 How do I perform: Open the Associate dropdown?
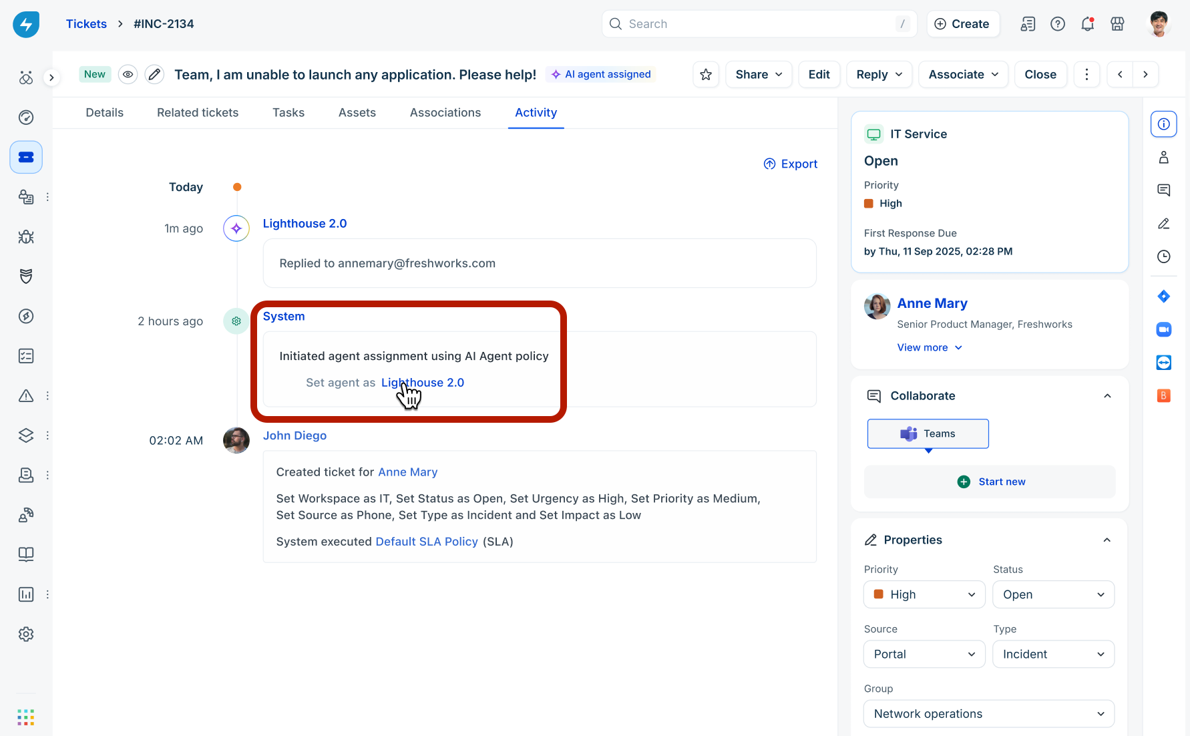pos(964,74)
